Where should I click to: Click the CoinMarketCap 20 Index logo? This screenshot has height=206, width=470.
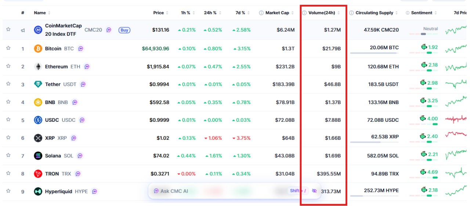click(38, 30)
